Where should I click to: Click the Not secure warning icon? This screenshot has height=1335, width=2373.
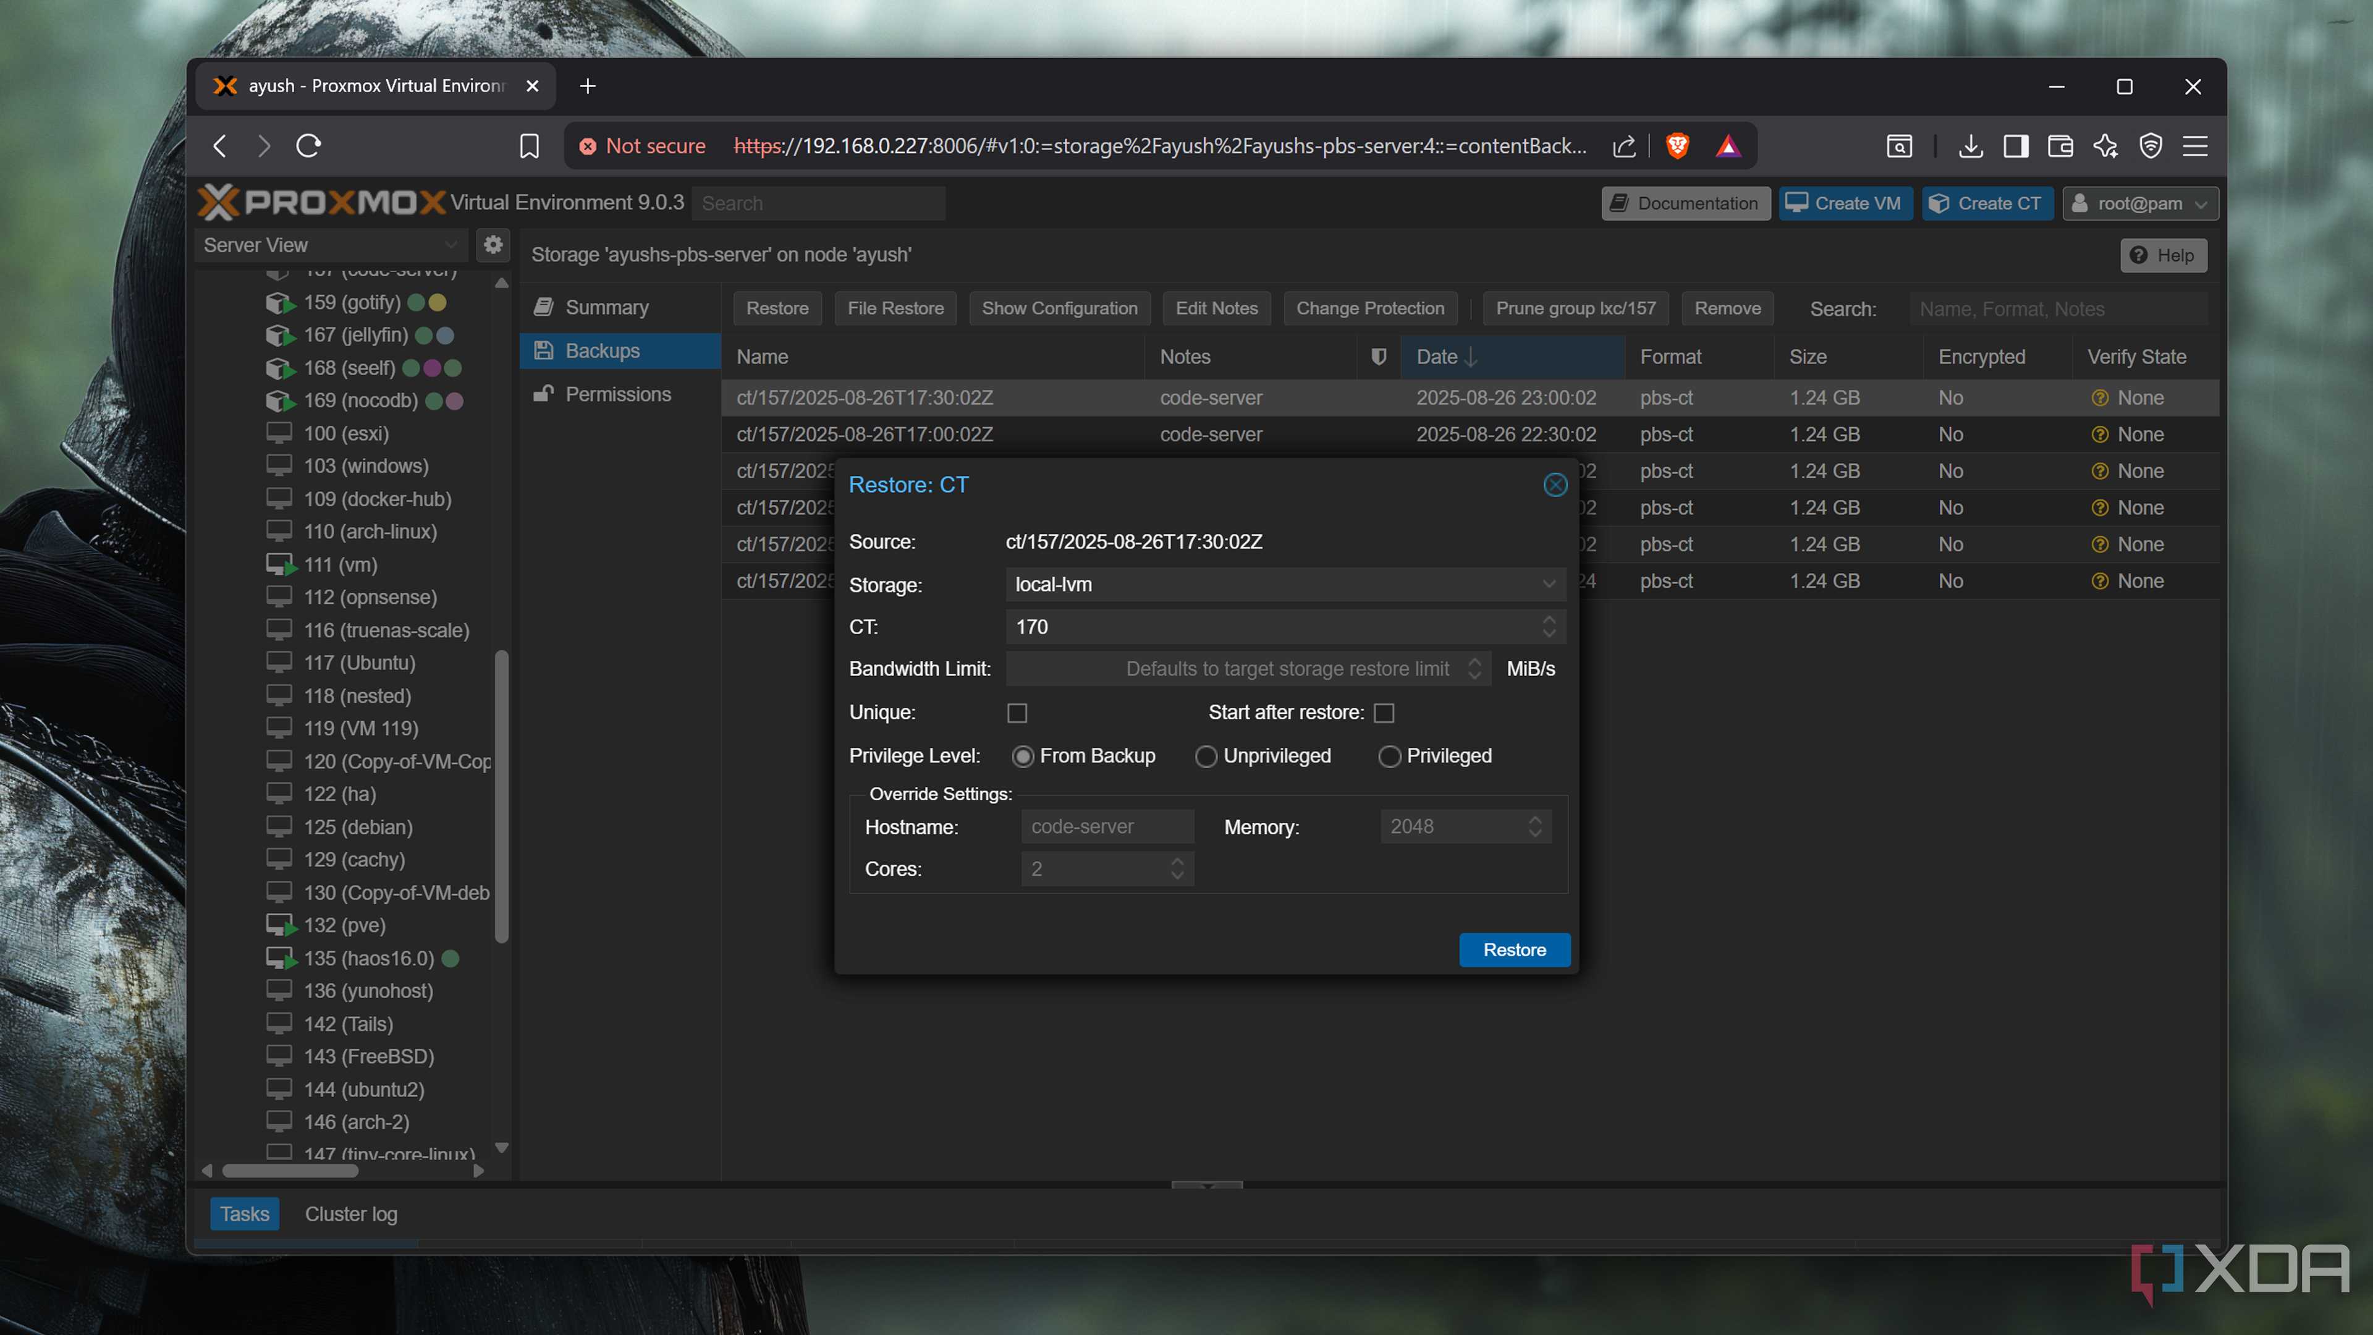(x=588, y=146)
